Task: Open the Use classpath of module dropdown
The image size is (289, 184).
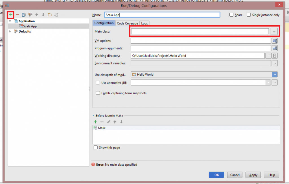Action: [275, 75]
